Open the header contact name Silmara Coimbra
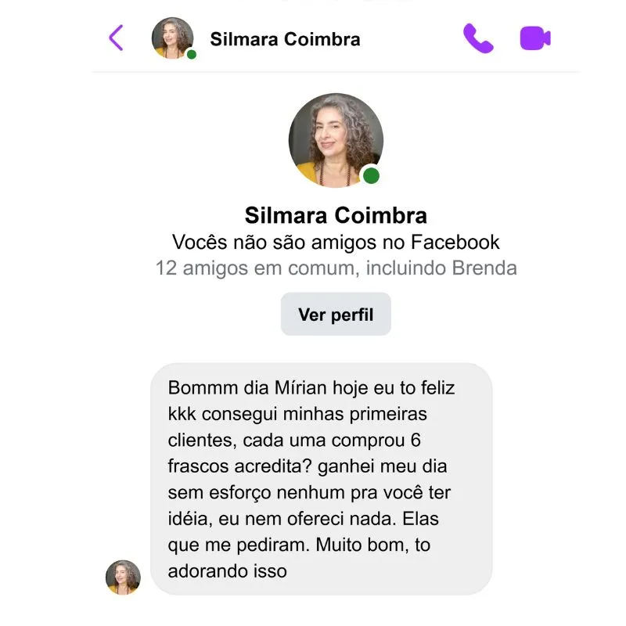This screenshot has width=626, height=626. pos(285,39)
